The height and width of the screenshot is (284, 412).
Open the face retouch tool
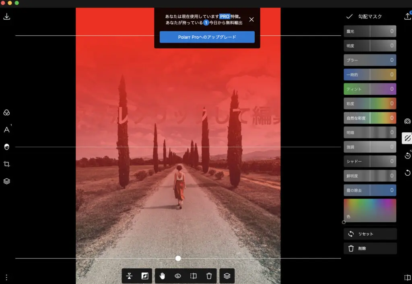click(6, 147)
